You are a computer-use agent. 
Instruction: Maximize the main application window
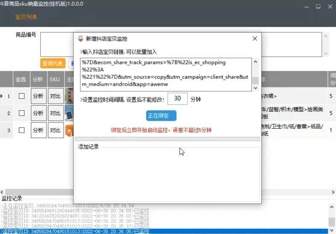(318, 7)
